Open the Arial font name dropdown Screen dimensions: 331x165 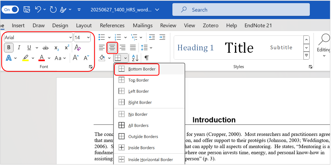pos(71,38)
